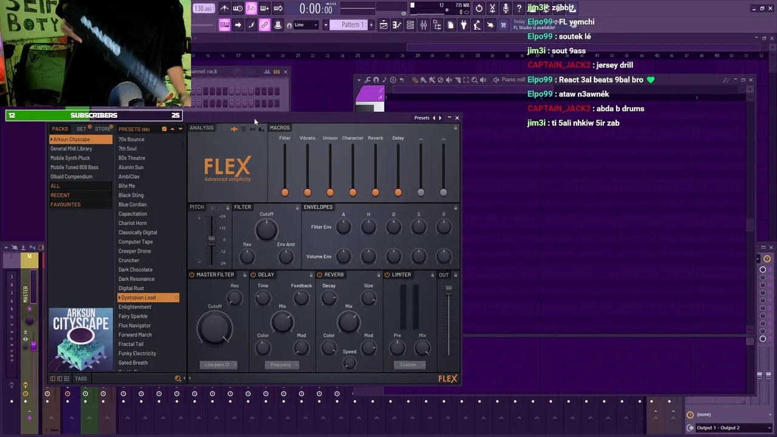The image size is (777, 437).
Task: Open the PACKS tab in FLEX
Action: (x=60, y=129)
